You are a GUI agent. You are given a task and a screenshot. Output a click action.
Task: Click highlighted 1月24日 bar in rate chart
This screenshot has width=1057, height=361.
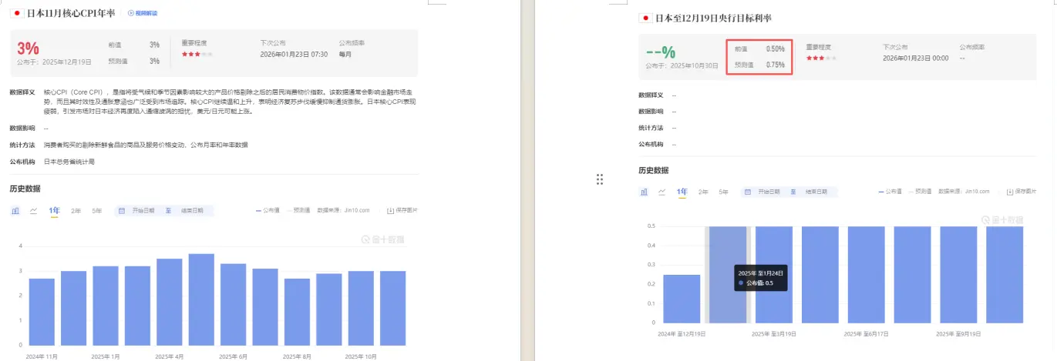click(x=728, y=275)
